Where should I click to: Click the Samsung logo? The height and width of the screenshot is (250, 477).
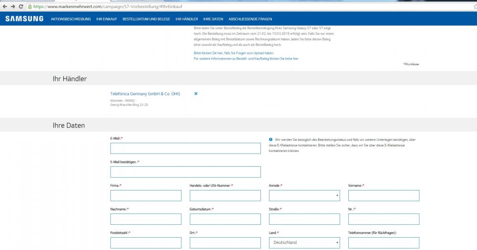click(24, 19)
